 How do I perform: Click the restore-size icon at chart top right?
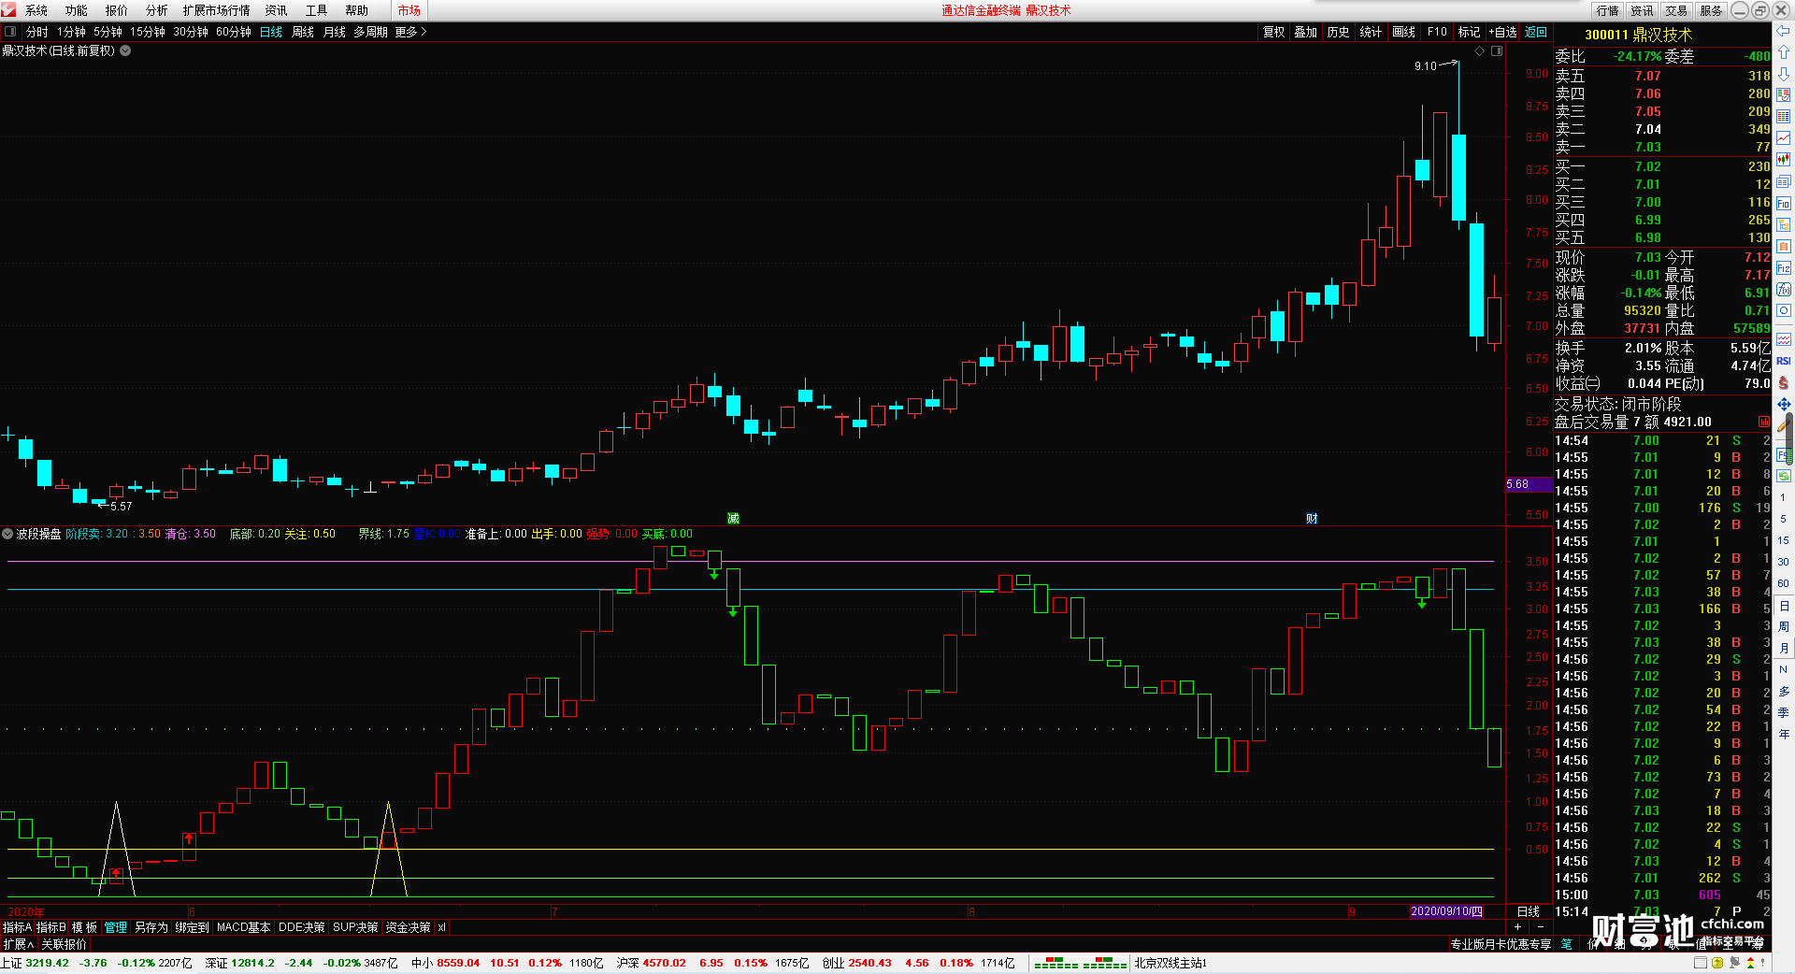point(1497,51)
